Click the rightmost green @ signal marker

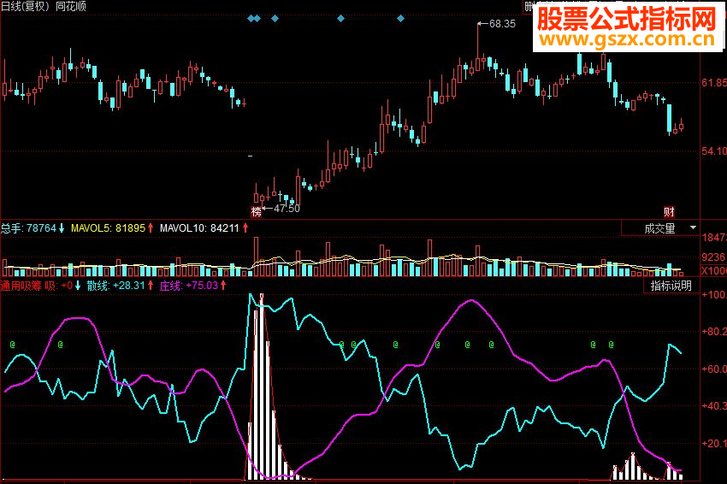point(611,345)
